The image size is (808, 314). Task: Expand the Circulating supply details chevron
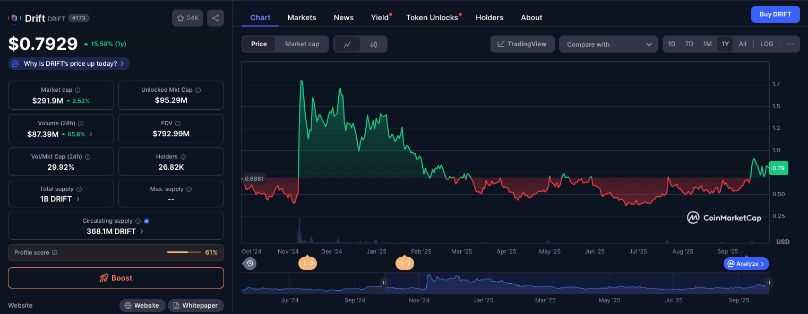(x=142, y=231)
